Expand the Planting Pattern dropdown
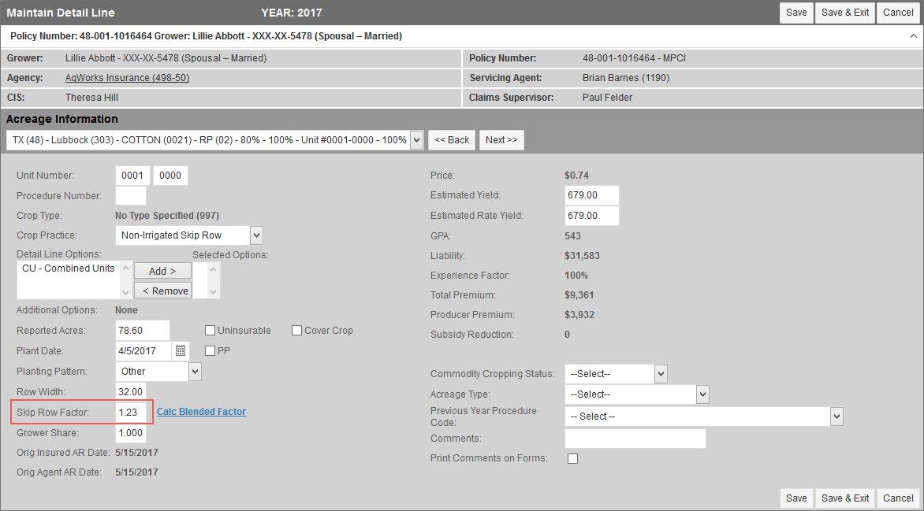924x511 pixels. (x=195, y=371)
